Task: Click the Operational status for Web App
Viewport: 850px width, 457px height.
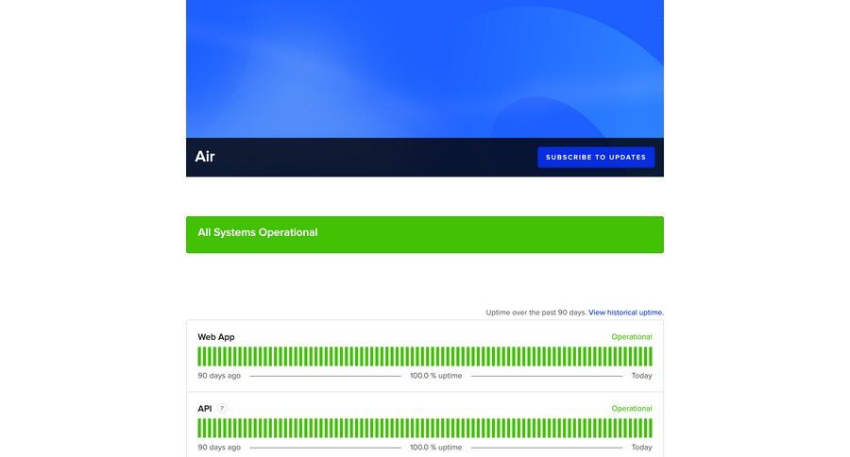Action: pos(632,337)
